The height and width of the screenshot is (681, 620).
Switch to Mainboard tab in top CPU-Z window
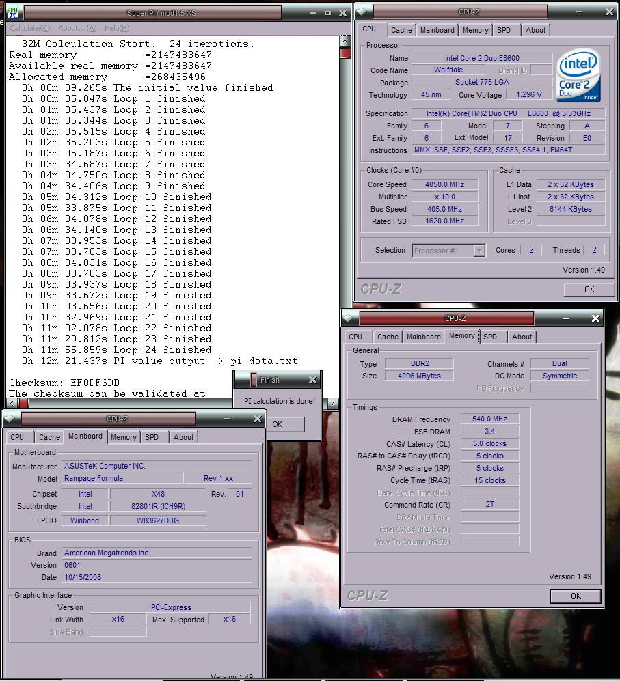437,30
